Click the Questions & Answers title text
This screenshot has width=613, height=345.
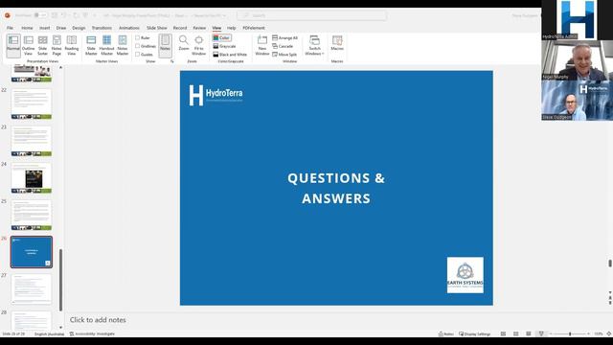pos(336,188)
